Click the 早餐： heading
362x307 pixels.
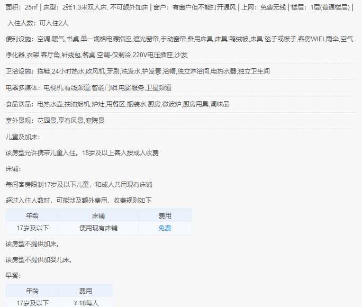pos(13,276)
